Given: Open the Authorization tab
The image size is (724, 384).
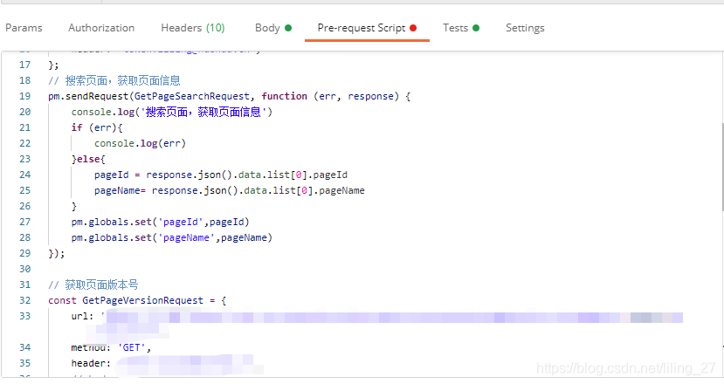Looking at the screenshot, I should pyautogui.click(x=101, y=28).
